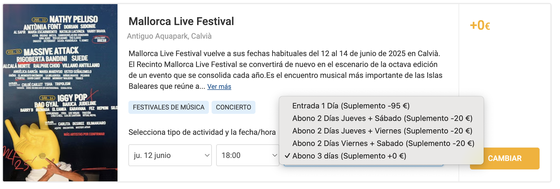Choose Abono 2 Días Jueves + Viernes
The height and width of the screenshot is (189, 560).
[381, 131]
